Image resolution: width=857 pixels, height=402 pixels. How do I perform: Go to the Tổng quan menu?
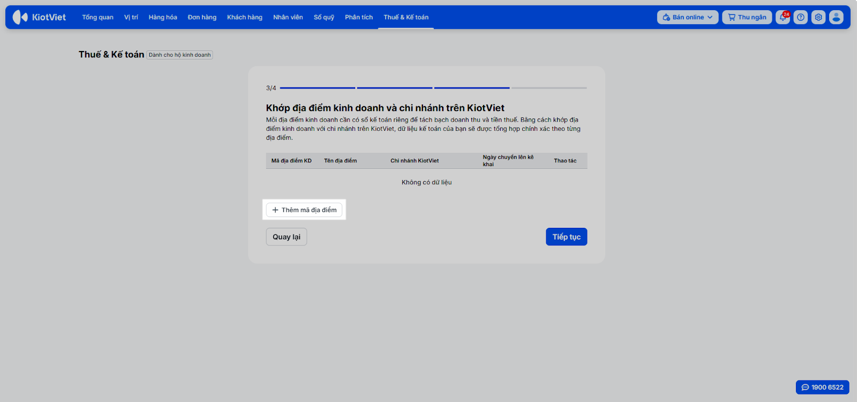(97, 17)
